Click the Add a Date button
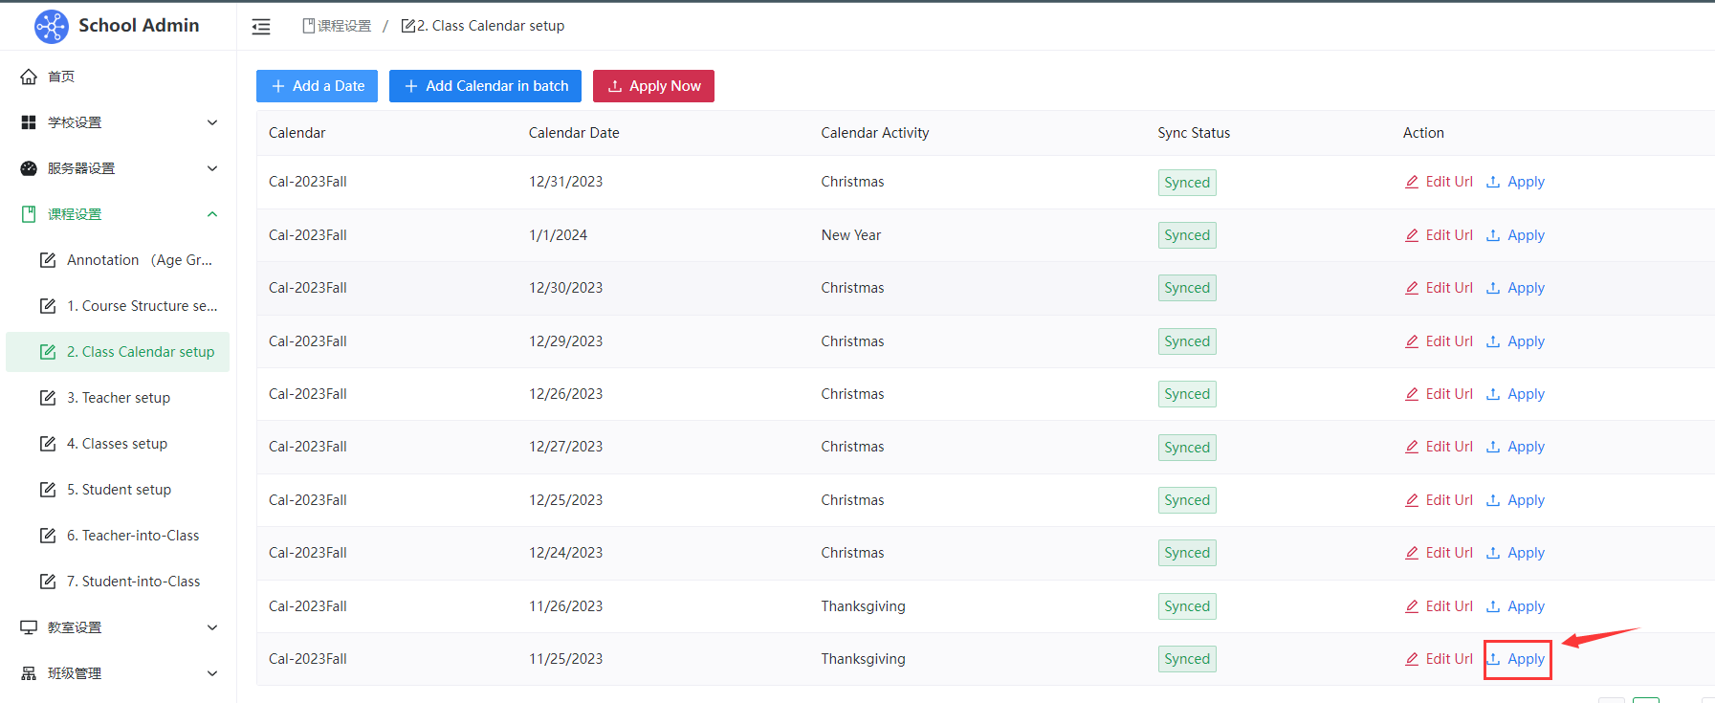This screenshot has height=703, width=1715. click(x=317, y=86)
